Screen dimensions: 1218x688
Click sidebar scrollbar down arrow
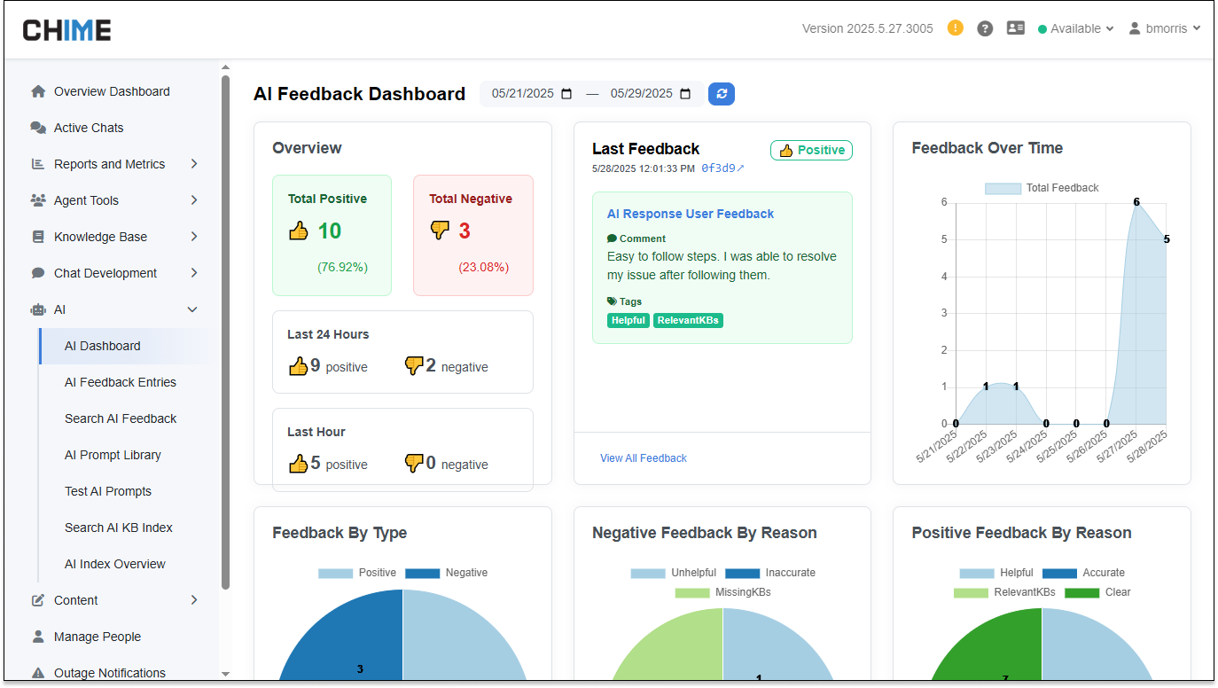click(225, 675)
